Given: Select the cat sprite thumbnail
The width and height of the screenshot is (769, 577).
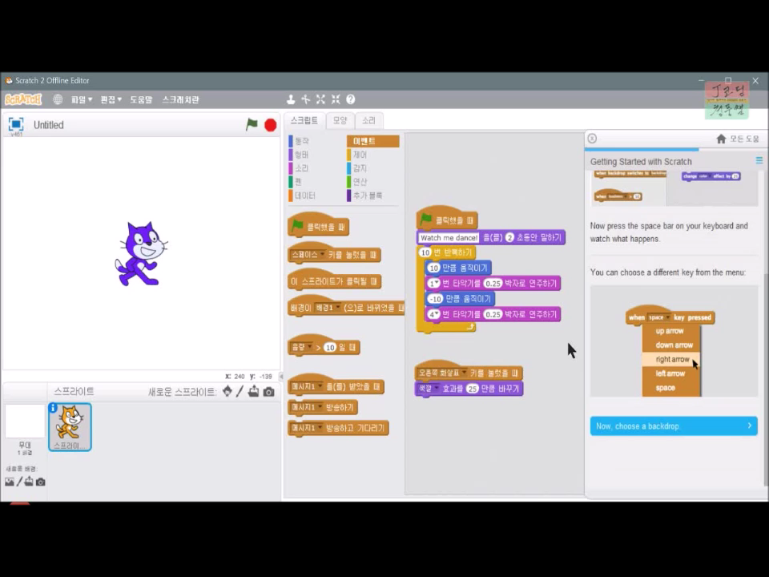Looking at the screenshot, I should tap(70, 427).
